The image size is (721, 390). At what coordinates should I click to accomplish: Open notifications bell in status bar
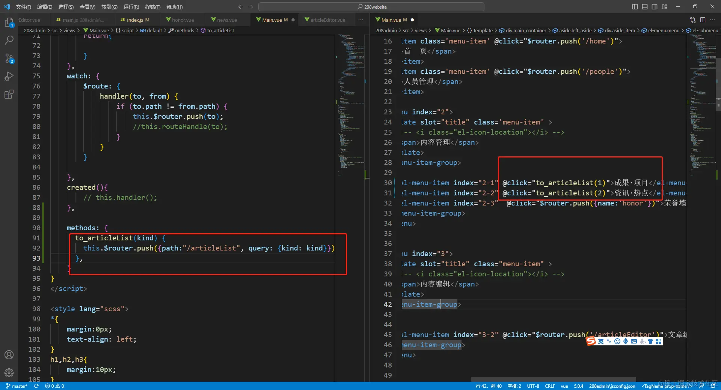click(x=713, y=386)
